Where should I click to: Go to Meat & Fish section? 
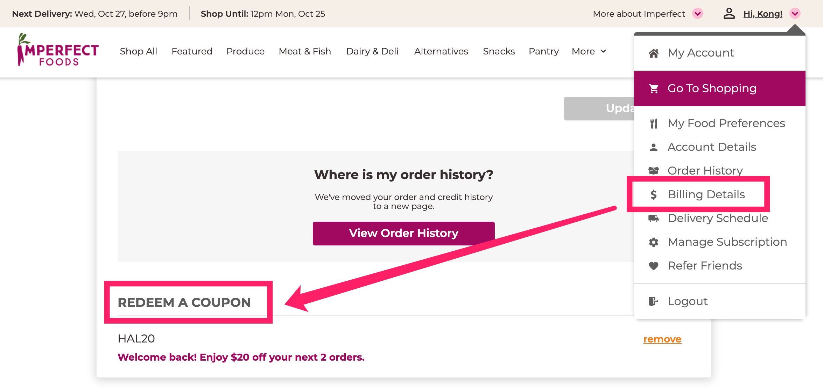[x=305, y=51]
